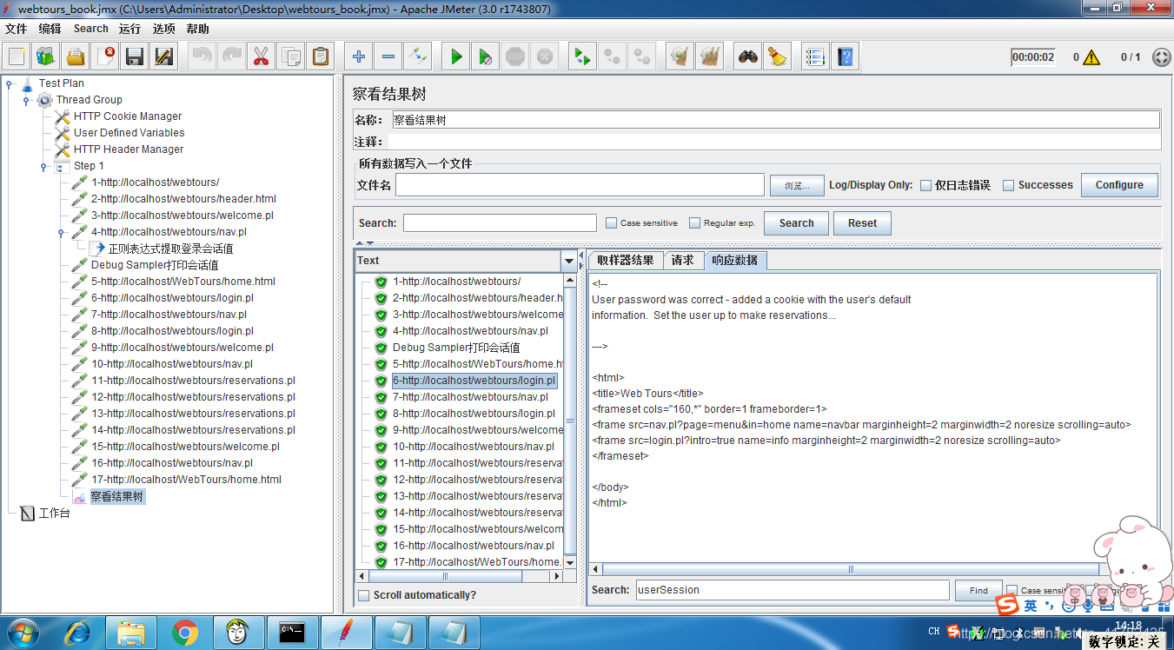Collapse the Test Plan tree node
The image size is (1174, 650).
tap(10, 84)
